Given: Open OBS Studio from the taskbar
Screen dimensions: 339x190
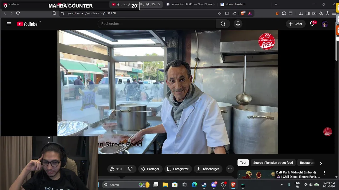Looking at the screenshot, I should (x=224, y=185).
